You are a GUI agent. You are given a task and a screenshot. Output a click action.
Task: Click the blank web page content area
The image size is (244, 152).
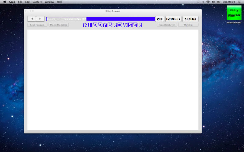[113, 80]
